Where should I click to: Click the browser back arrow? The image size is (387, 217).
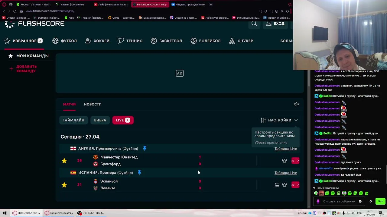4,11
